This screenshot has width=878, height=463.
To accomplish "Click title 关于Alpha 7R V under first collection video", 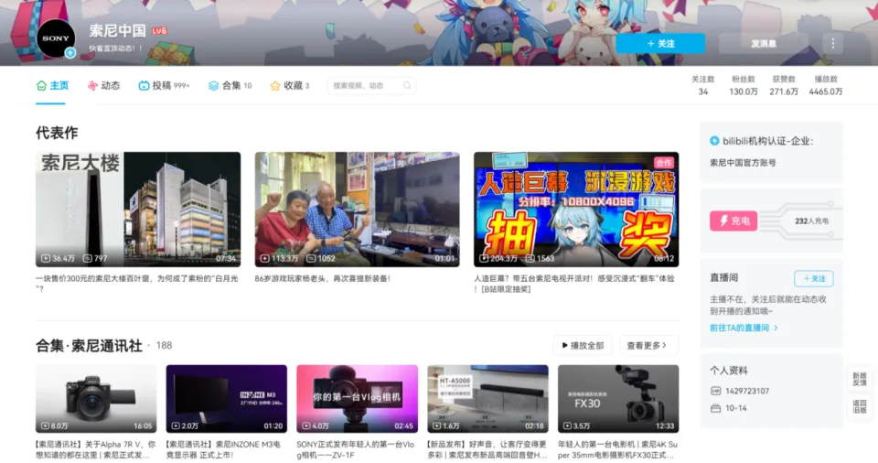I will click(96, 449).
